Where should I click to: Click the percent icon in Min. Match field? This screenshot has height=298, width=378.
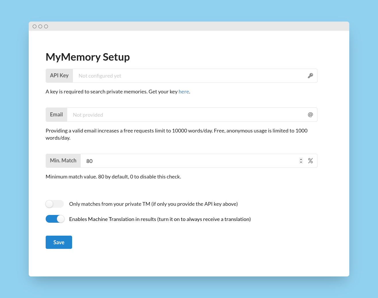(x=310, y=161)
